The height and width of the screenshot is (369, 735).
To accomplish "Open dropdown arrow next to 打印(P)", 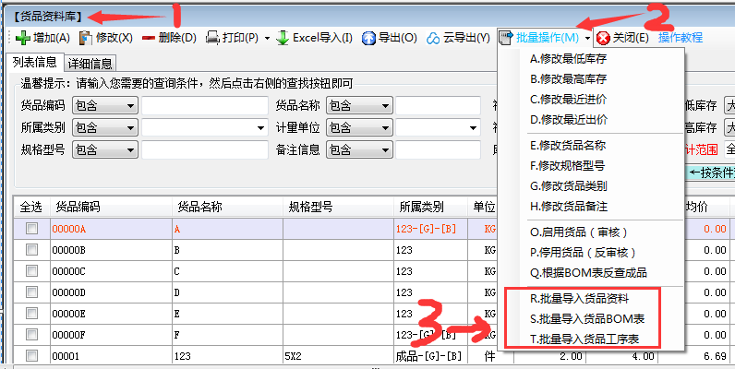I will pyautogui.click(x=267, y=38).
